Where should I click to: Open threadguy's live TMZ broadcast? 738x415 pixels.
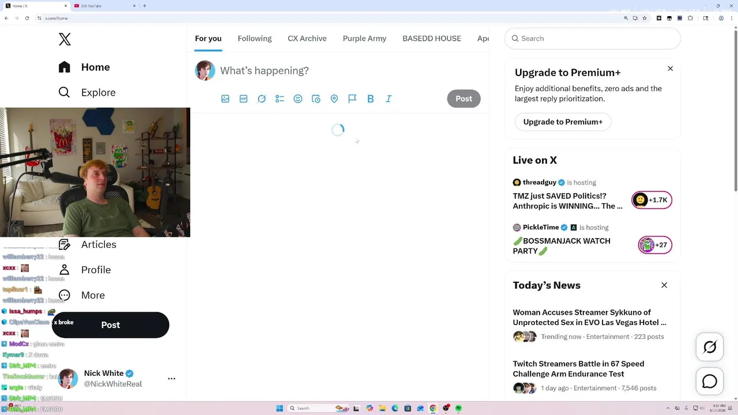(x=568, y=201)
